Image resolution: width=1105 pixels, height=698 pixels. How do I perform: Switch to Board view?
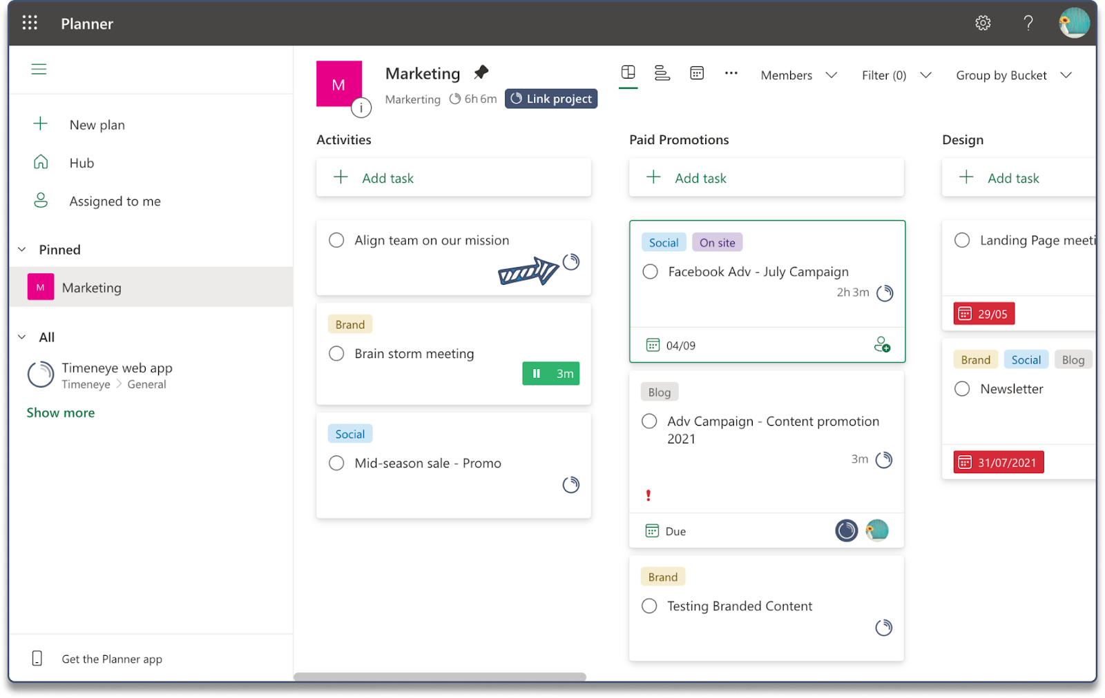[x=628, y=72]
